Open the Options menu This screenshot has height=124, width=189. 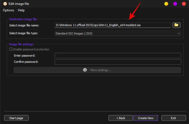8,10
